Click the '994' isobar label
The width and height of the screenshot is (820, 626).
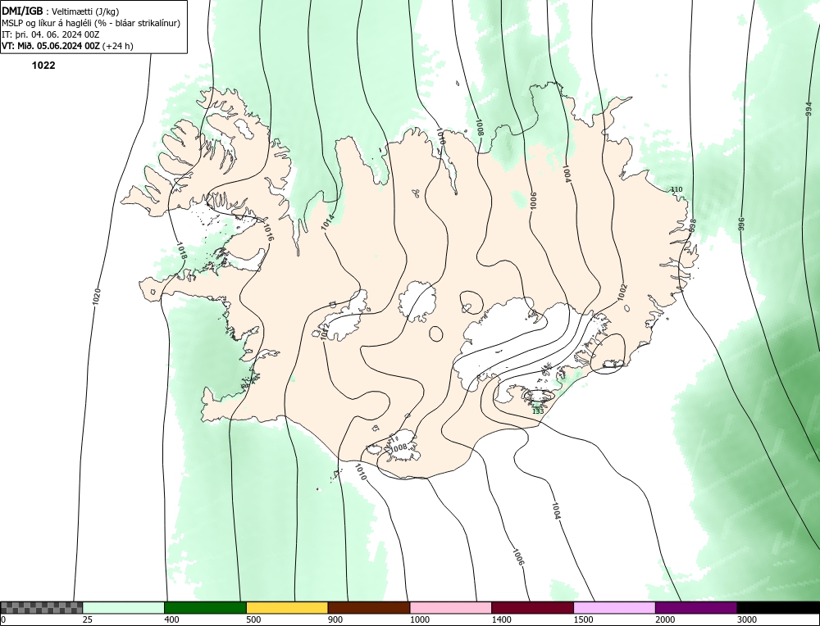(x=809, y=109)
